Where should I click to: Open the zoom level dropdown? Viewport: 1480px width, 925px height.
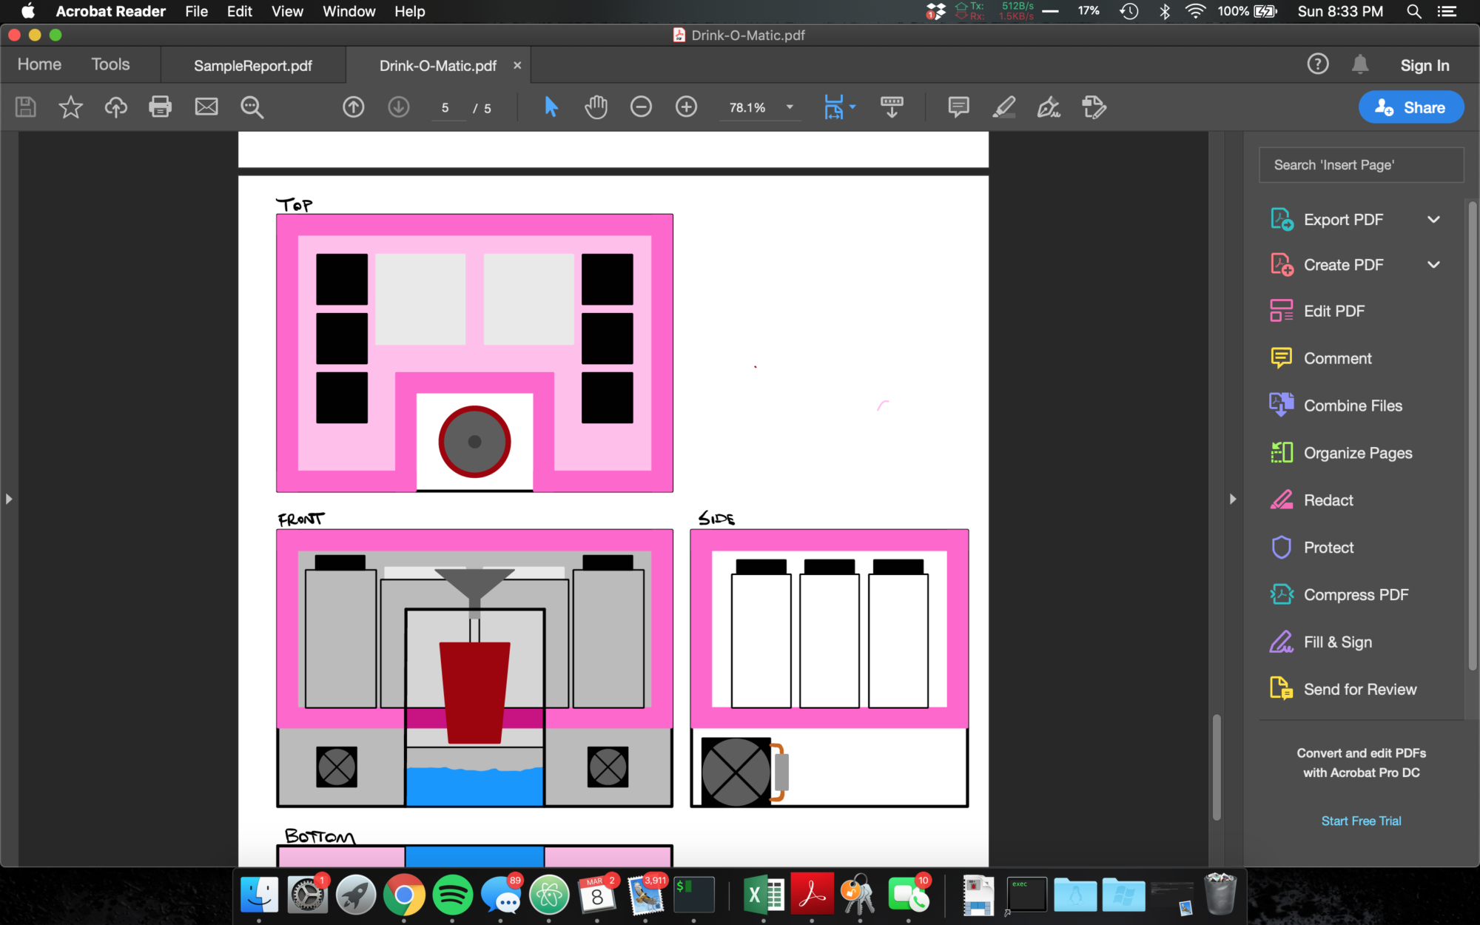point(790,107)
